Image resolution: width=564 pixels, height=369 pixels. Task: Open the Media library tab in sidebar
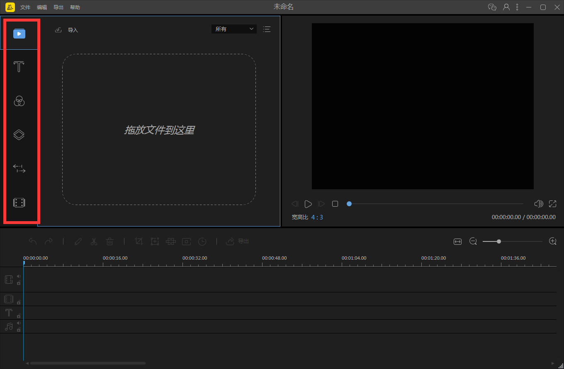pyautogui.click(x=19, y=34)
